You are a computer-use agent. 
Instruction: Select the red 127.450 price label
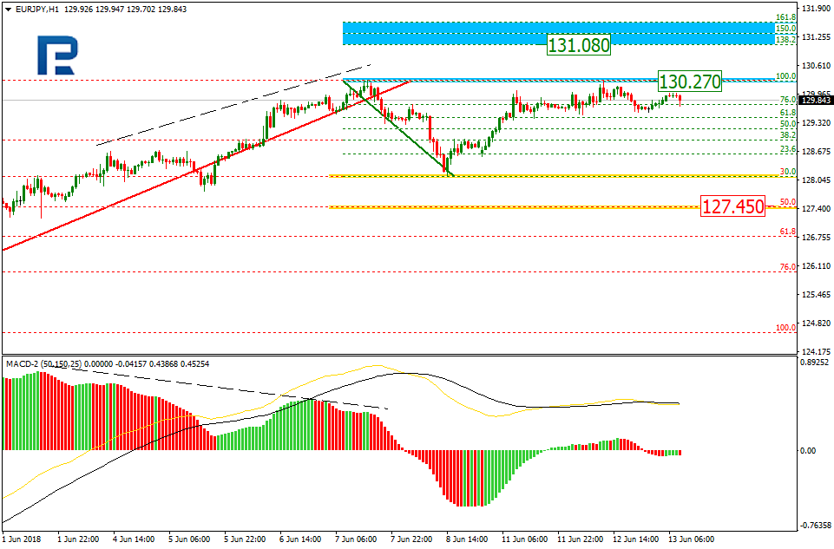[x=733, y=206]
